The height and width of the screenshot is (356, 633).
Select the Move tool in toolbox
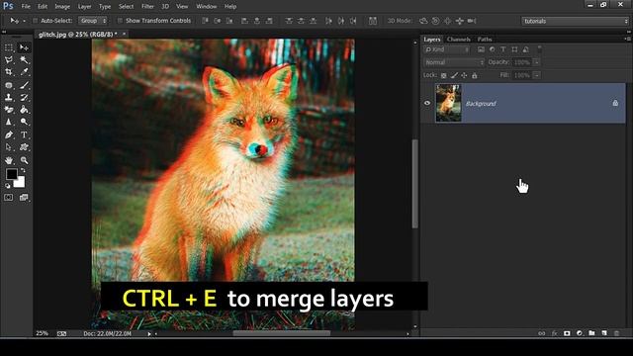coord(24,47)
